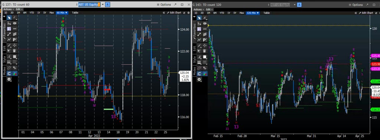Toggle the color circles mode in right chart
The width and height of the screenshot is (380, 140).
[x=205, y=74]
